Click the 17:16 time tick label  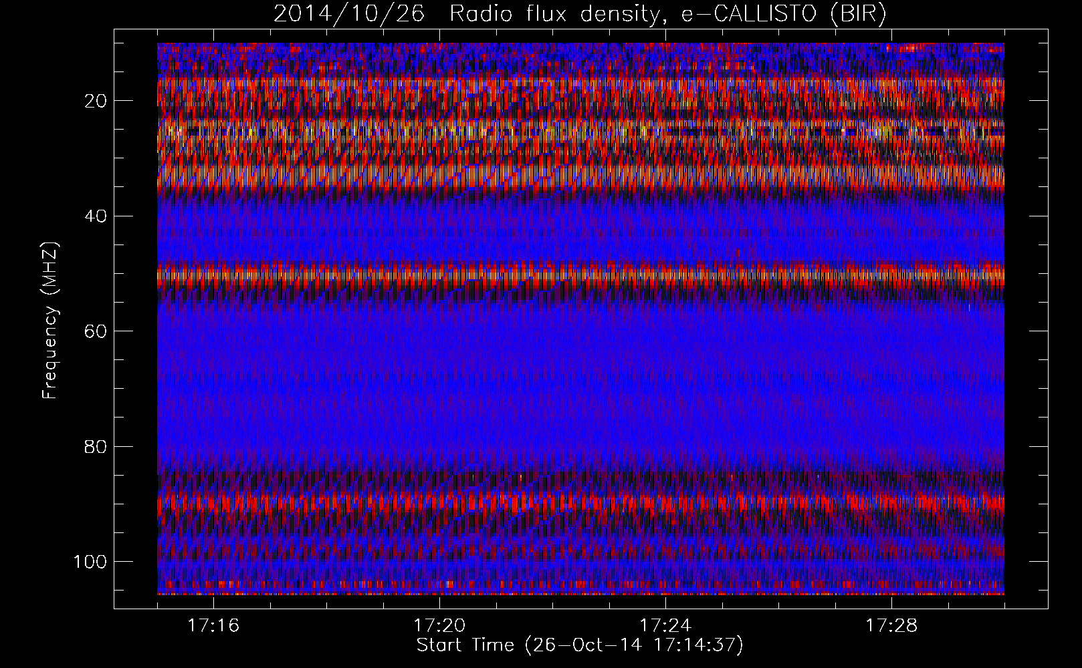(213, 626)
